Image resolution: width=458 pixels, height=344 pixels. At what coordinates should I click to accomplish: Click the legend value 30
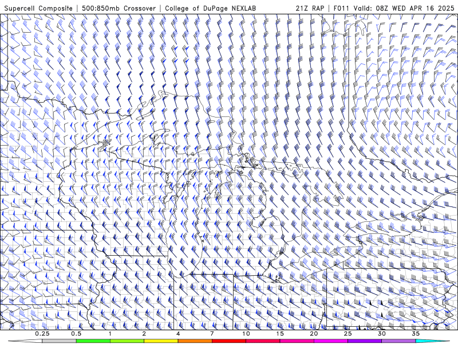[381, 334]
